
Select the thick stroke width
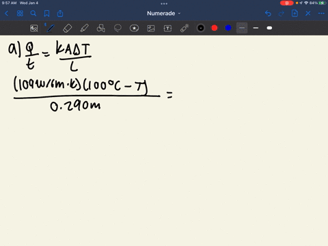(x=269, y=28)
